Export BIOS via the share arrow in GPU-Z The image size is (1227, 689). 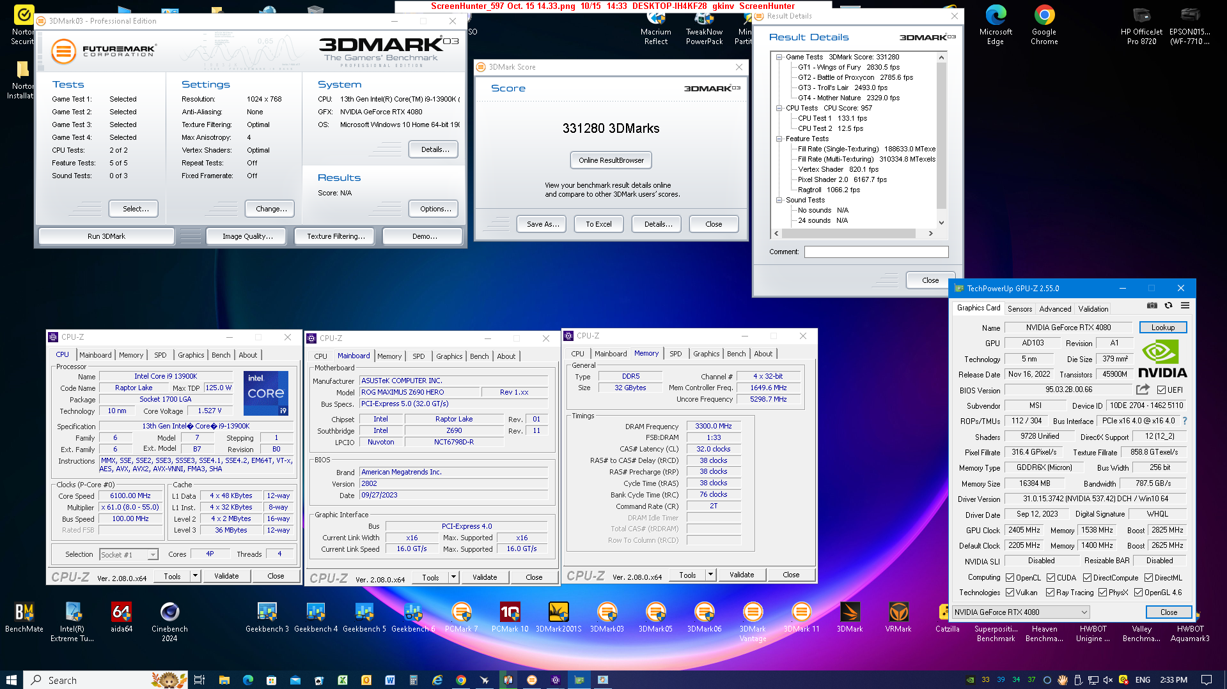[1143, 390]
